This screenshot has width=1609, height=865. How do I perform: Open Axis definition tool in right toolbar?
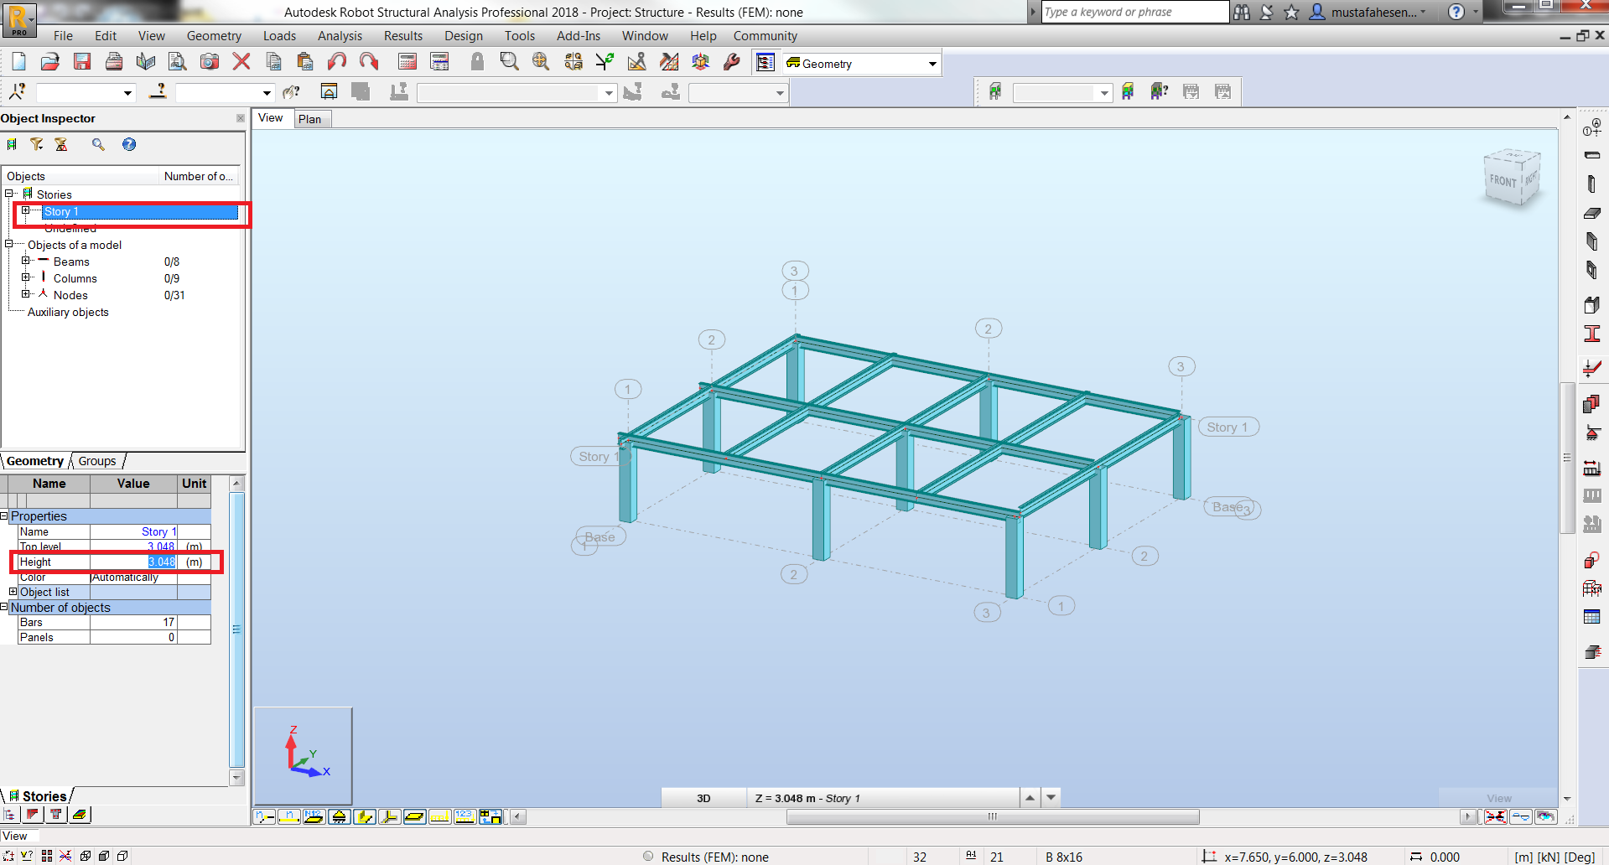[1591, 127]
